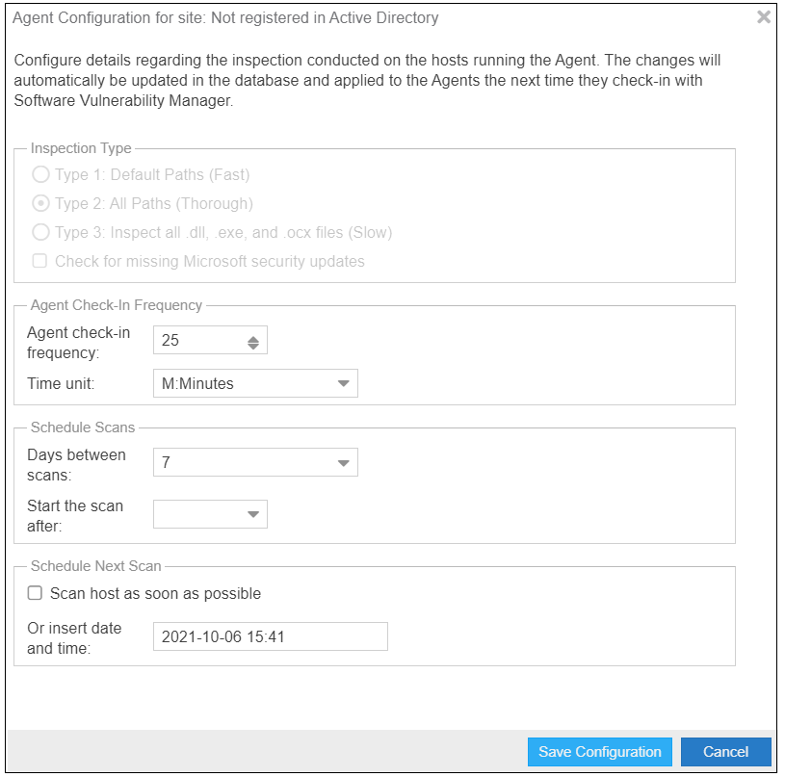Click the M:Minutes text in Time unit box

tap(198, 384)
